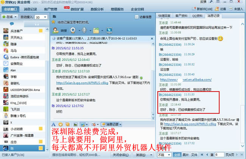Select the headset contacts tab
246x159 pixels.
pos(37,24)
